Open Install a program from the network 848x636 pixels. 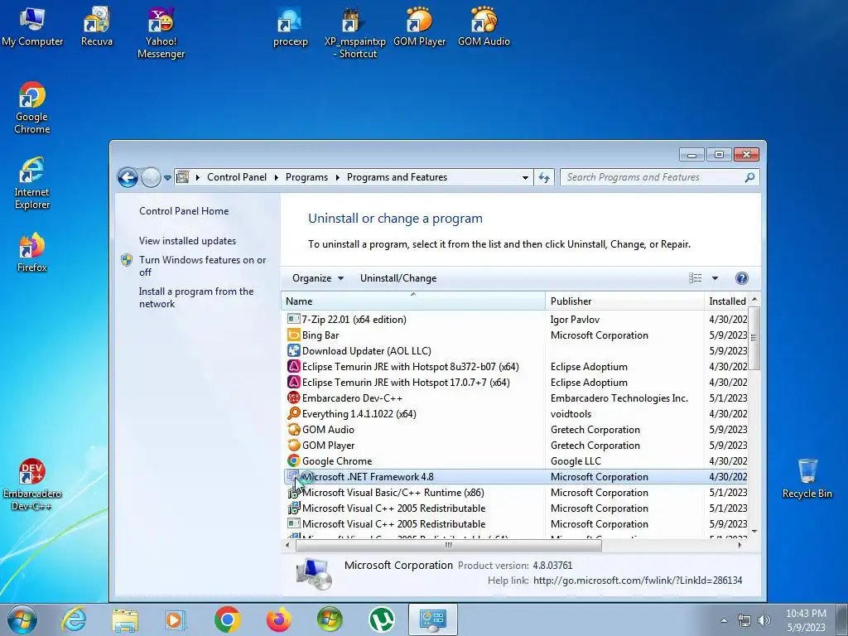point(195,297)
